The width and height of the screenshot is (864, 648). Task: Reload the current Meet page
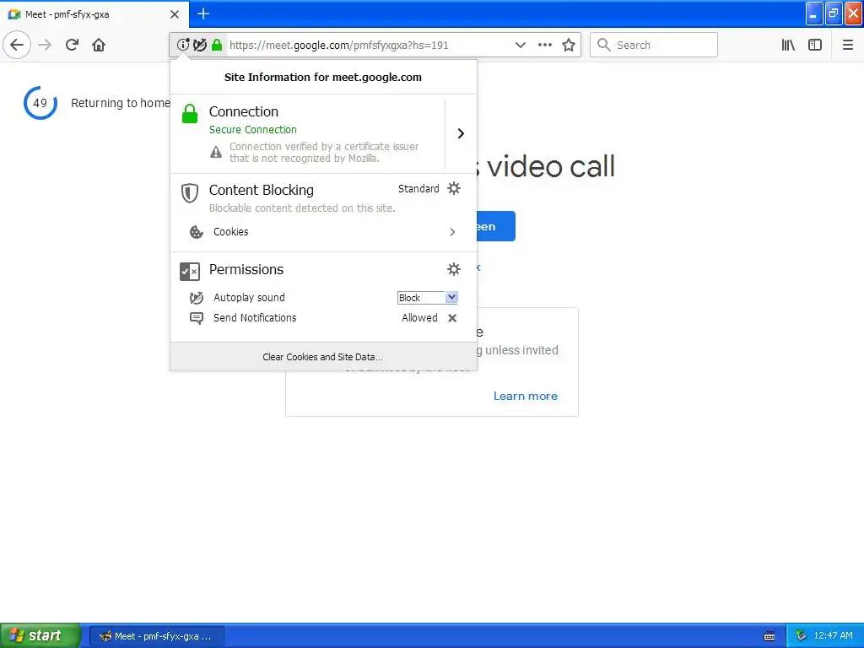pos(72,45)
